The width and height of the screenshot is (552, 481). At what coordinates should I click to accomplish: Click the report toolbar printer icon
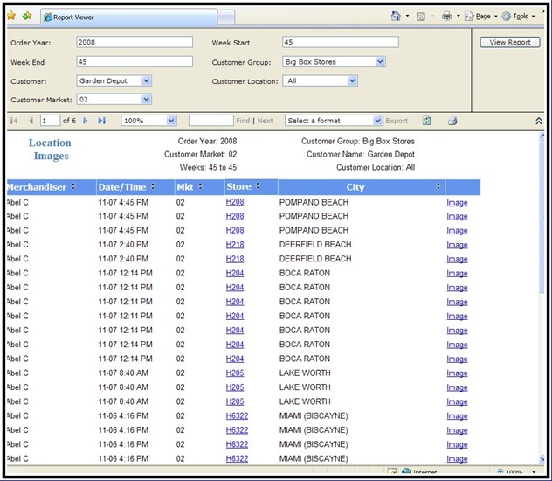[x=452, y=121]
